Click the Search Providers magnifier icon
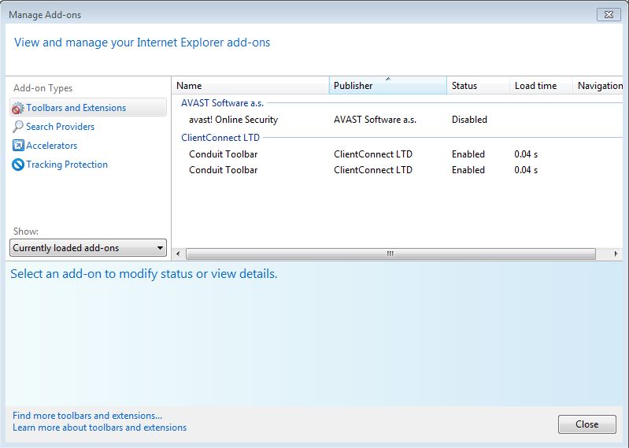This screenshot has height=448, width=629. click(17, 127)
